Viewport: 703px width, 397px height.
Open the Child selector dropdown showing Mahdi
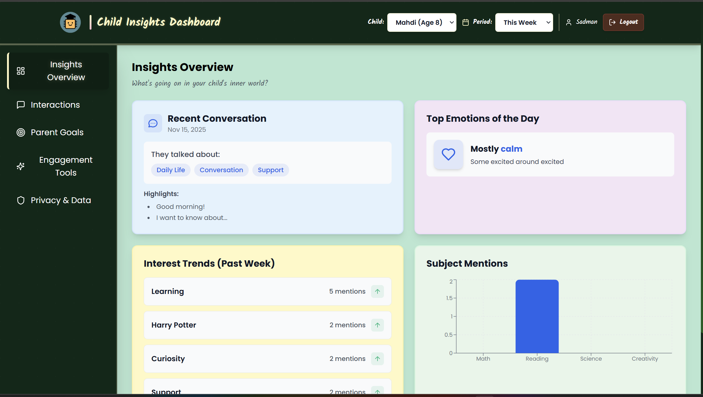422,22
